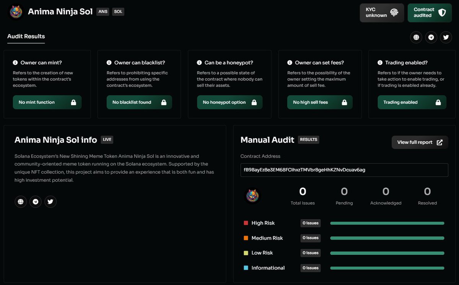Click the High Risk progress bar
This screenshot has width=459, height=285.
click(387, 223)
